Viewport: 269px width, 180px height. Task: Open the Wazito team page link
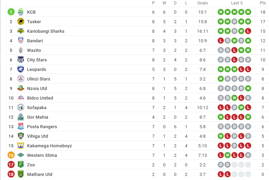(x=34, y=50)
